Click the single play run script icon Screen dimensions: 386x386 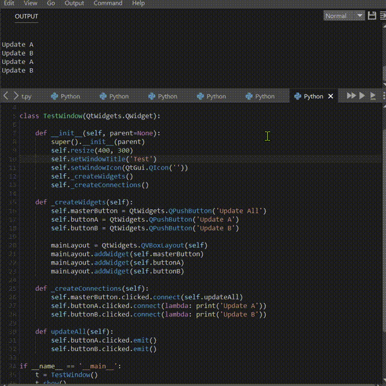coord(362,95)
